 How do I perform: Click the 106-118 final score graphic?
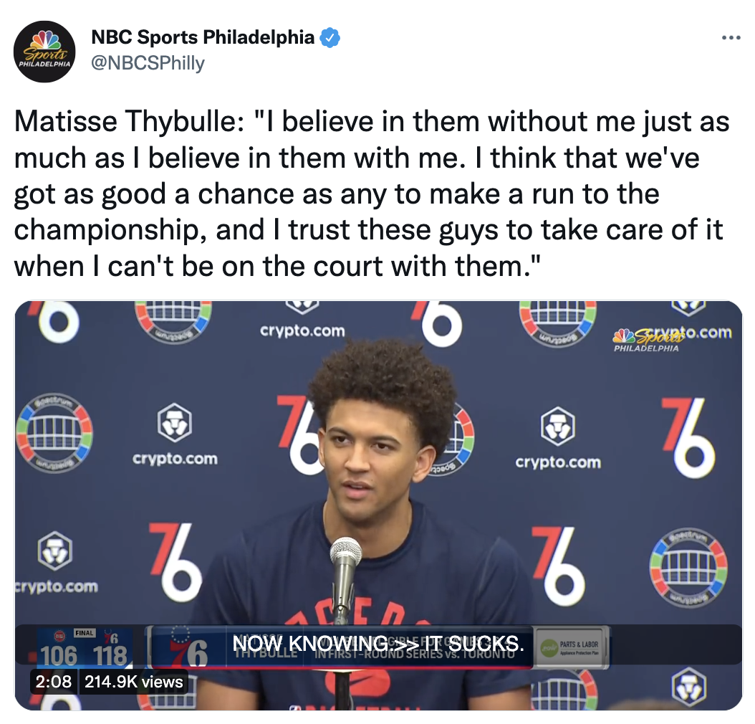tap(85, 648)
